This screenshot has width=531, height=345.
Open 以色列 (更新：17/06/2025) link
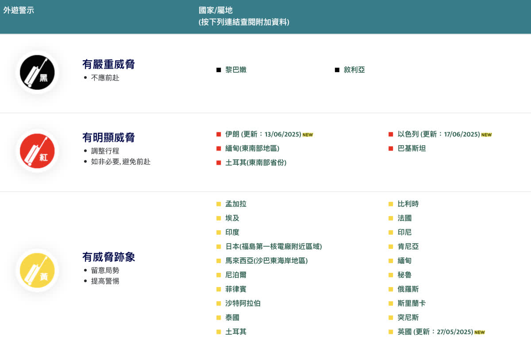[x=439, y=134]
